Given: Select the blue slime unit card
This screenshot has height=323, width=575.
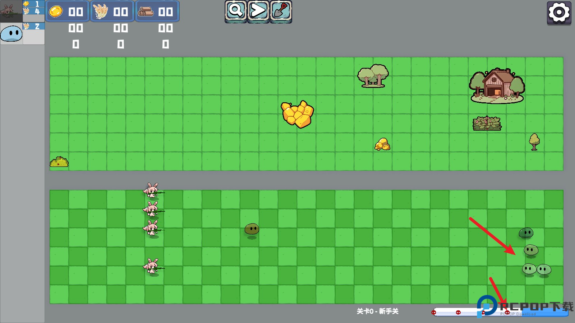Looking at the screenshot, I should 11,34.
